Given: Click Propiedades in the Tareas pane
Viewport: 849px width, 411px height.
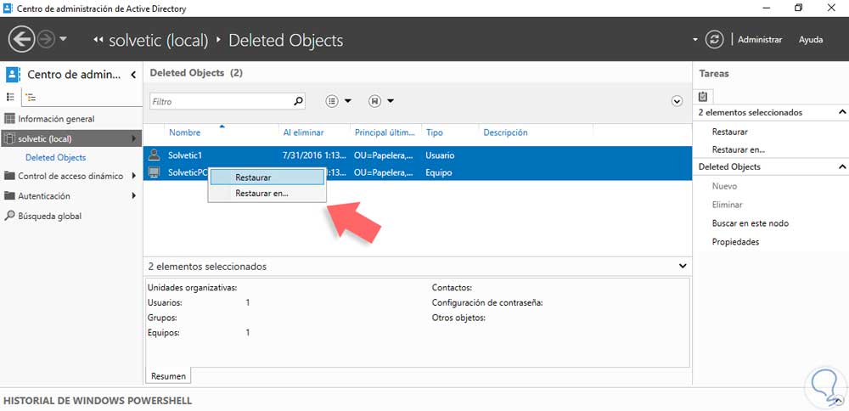Looking at the screenshot, I should tap(735, 242).
